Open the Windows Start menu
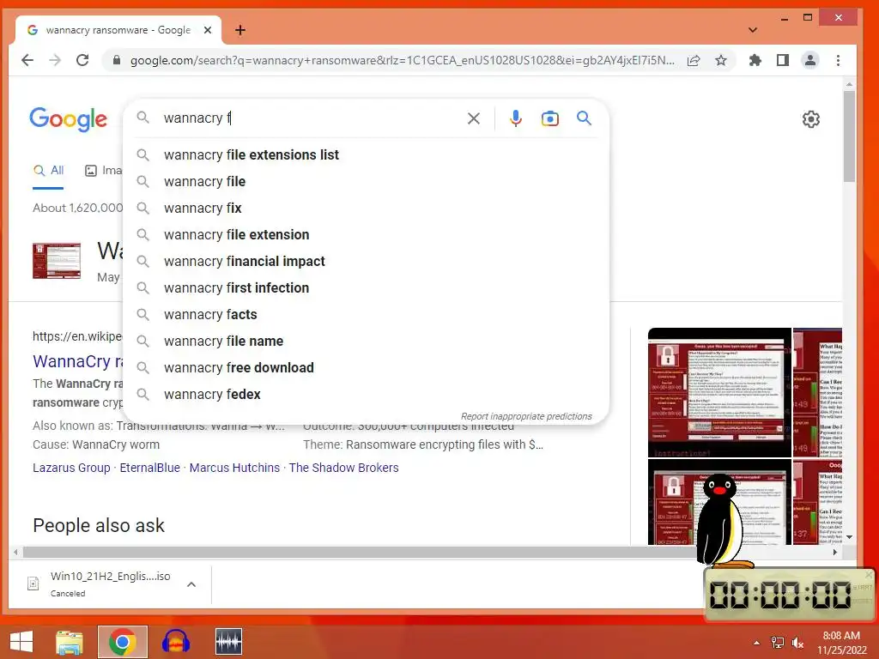 (21, 642)
